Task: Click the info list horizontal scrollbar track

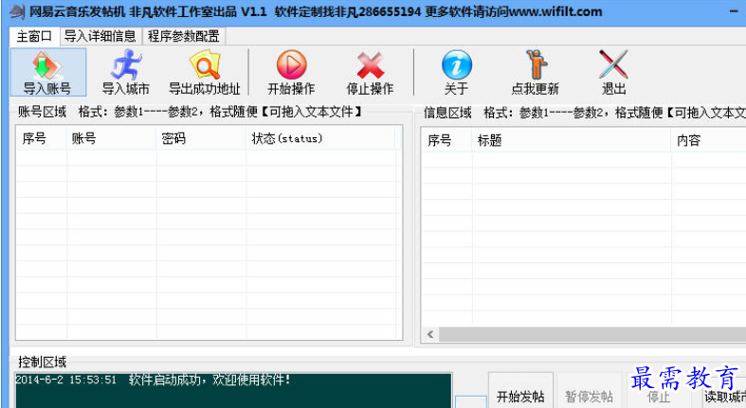Action: coord(592,334)
